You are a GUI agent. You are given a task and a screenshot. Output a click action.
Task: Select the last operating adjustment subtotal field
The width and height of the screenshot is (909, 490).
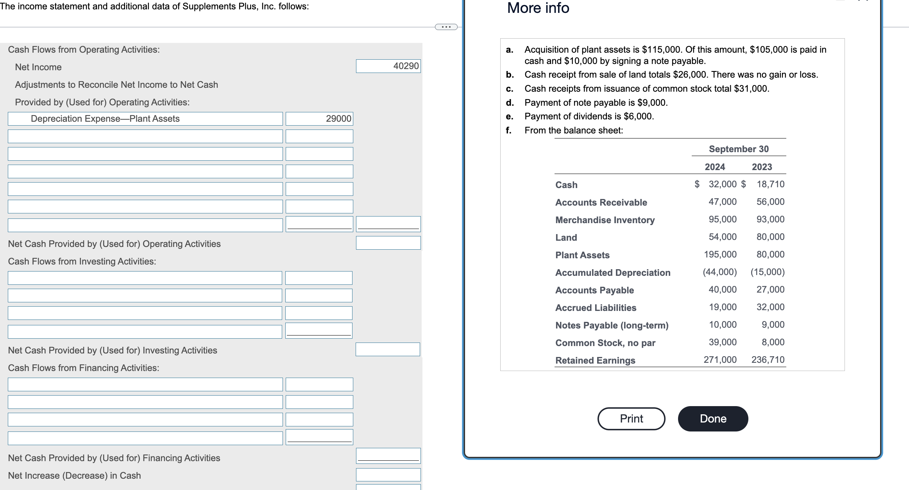point(388,224)
